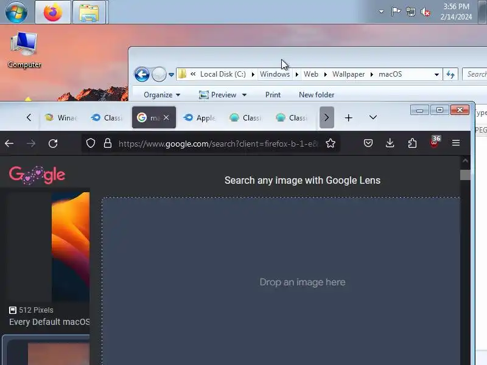Click Wallpaper breadcrumb in address bar
The width and height of the screenshot is (487, 365).
[348, 74]
